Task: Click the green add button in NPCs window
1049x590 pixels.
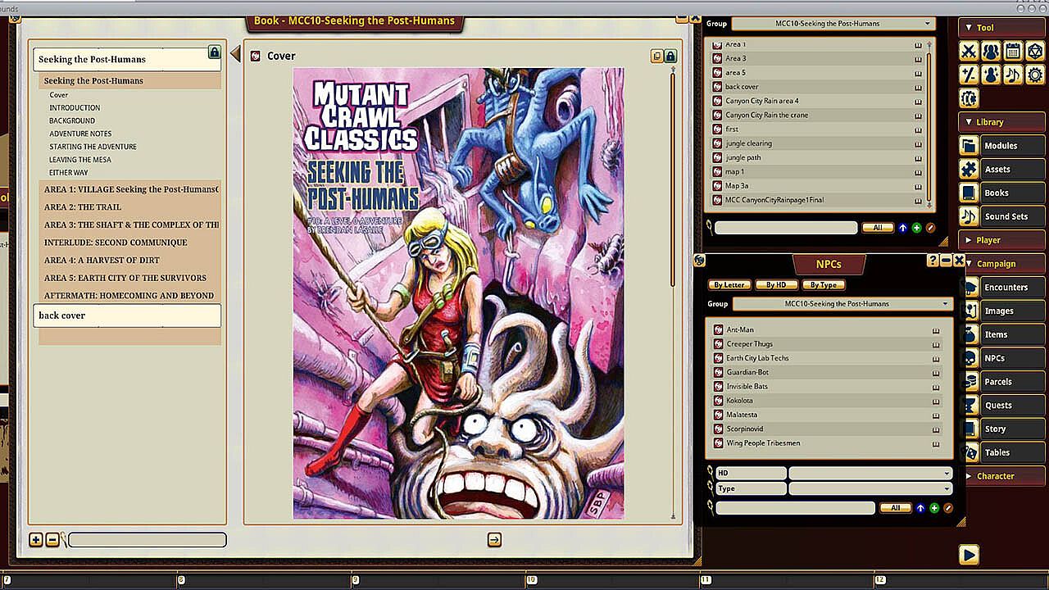Action: pyautogui.click(x=933, y=508)
